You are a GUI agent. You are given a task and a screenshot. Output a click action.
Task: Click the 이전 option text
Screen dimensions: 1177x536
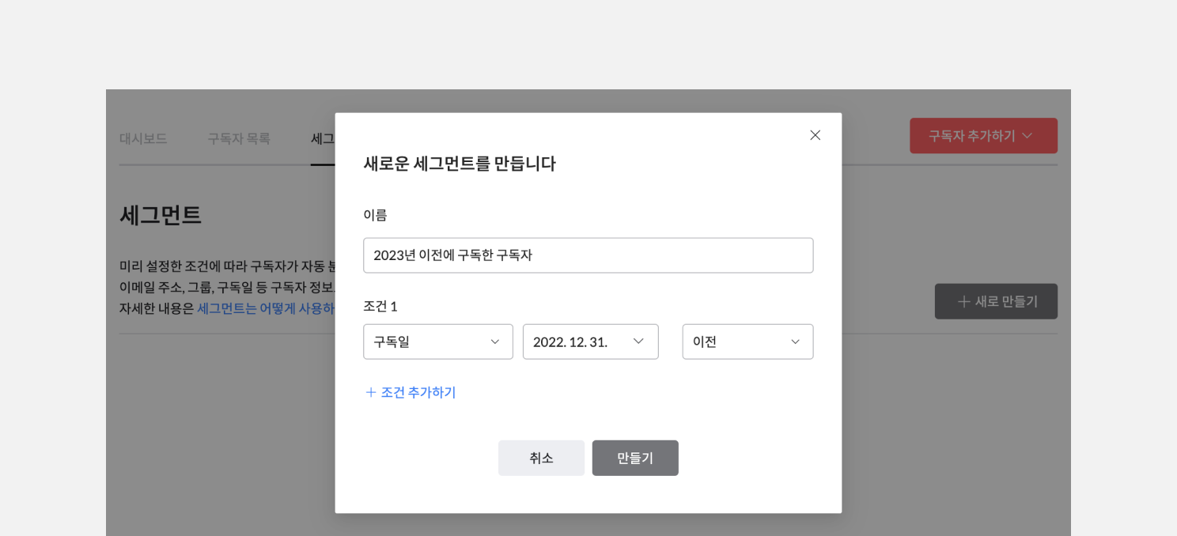pyautogui.click(x=705, y=342)
